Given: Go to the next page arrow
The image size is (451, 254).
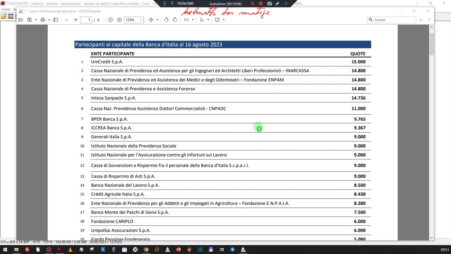Looking at the screenshot, I should click(75, 20).
